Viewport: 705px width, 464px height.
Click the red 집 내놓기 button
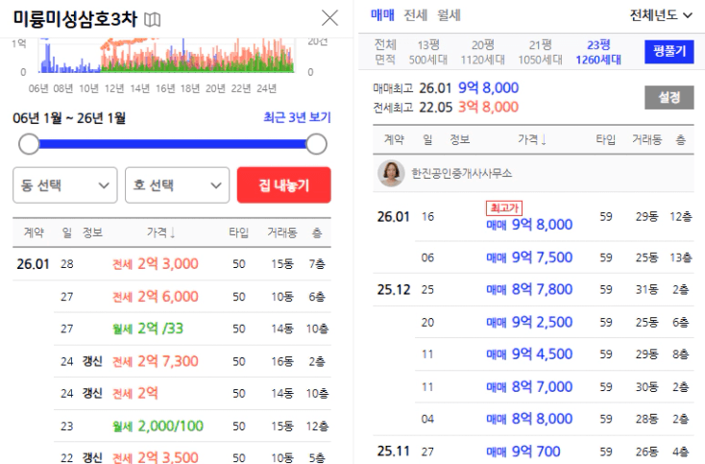click(x=283, y=185)
